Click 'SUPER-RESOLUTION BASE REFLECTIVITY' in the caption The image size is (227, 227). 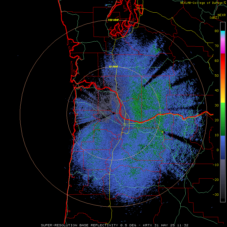tap(79, 225)
